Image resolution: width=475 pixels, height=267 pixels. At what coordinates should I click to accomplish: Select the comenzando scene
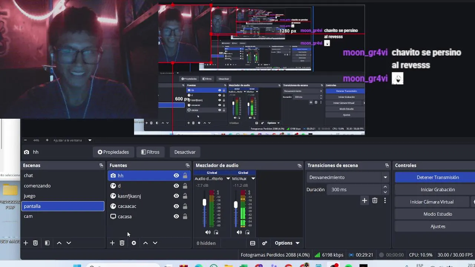[63, 186]
